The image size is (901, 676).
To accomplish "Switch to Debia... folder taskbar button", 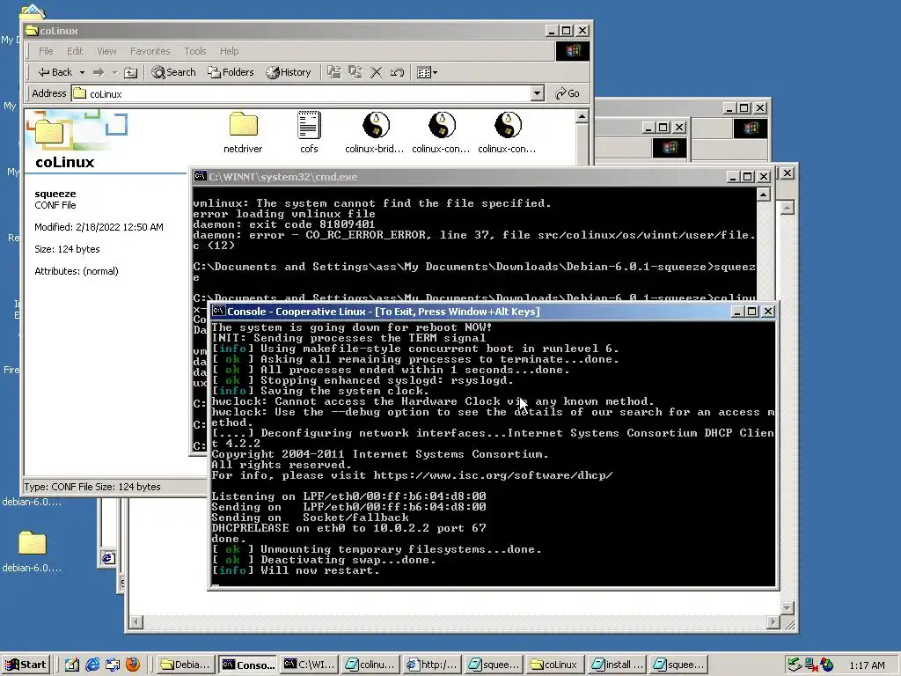I will pos(187,665).
